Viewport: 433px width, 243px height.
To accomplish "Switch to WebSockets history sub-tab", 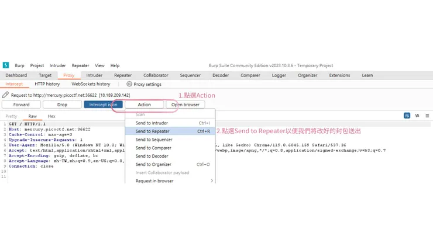I will pos(91,84).
